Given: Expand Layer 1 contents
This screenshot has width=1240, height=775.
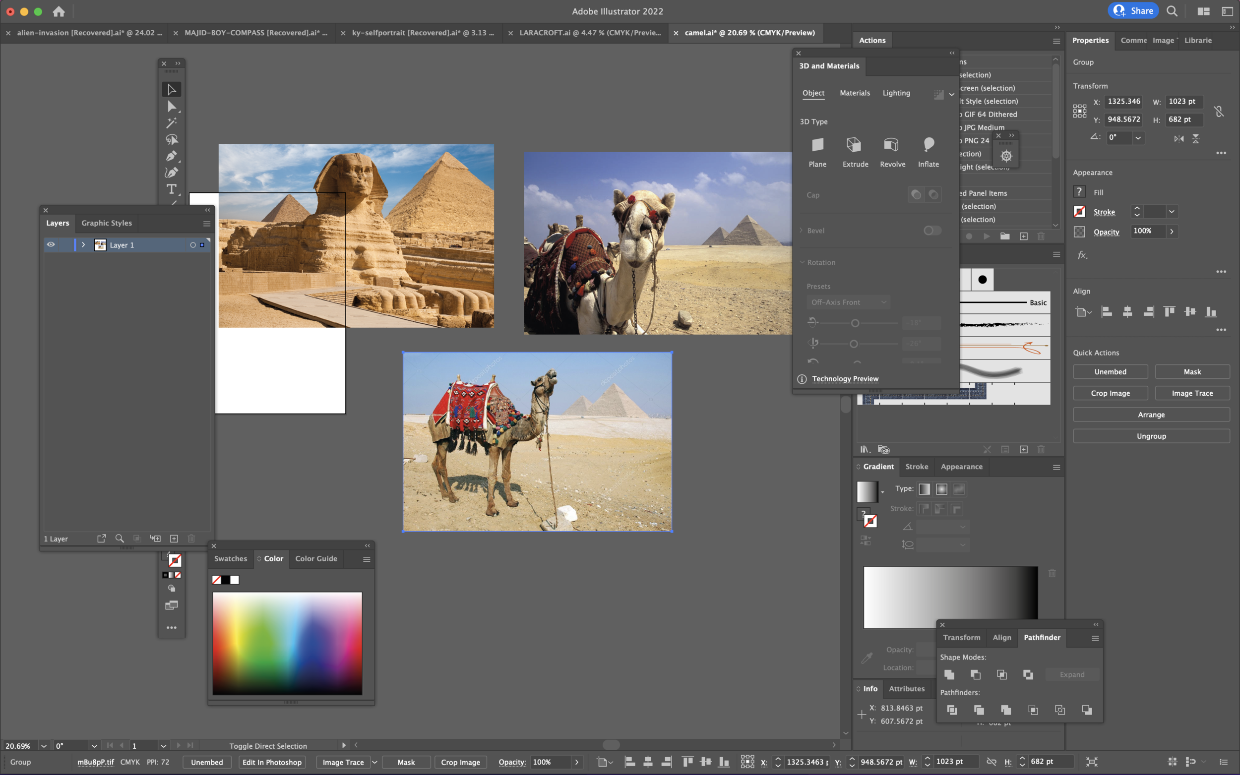Looking at the screenshot, I should point(83,245).
